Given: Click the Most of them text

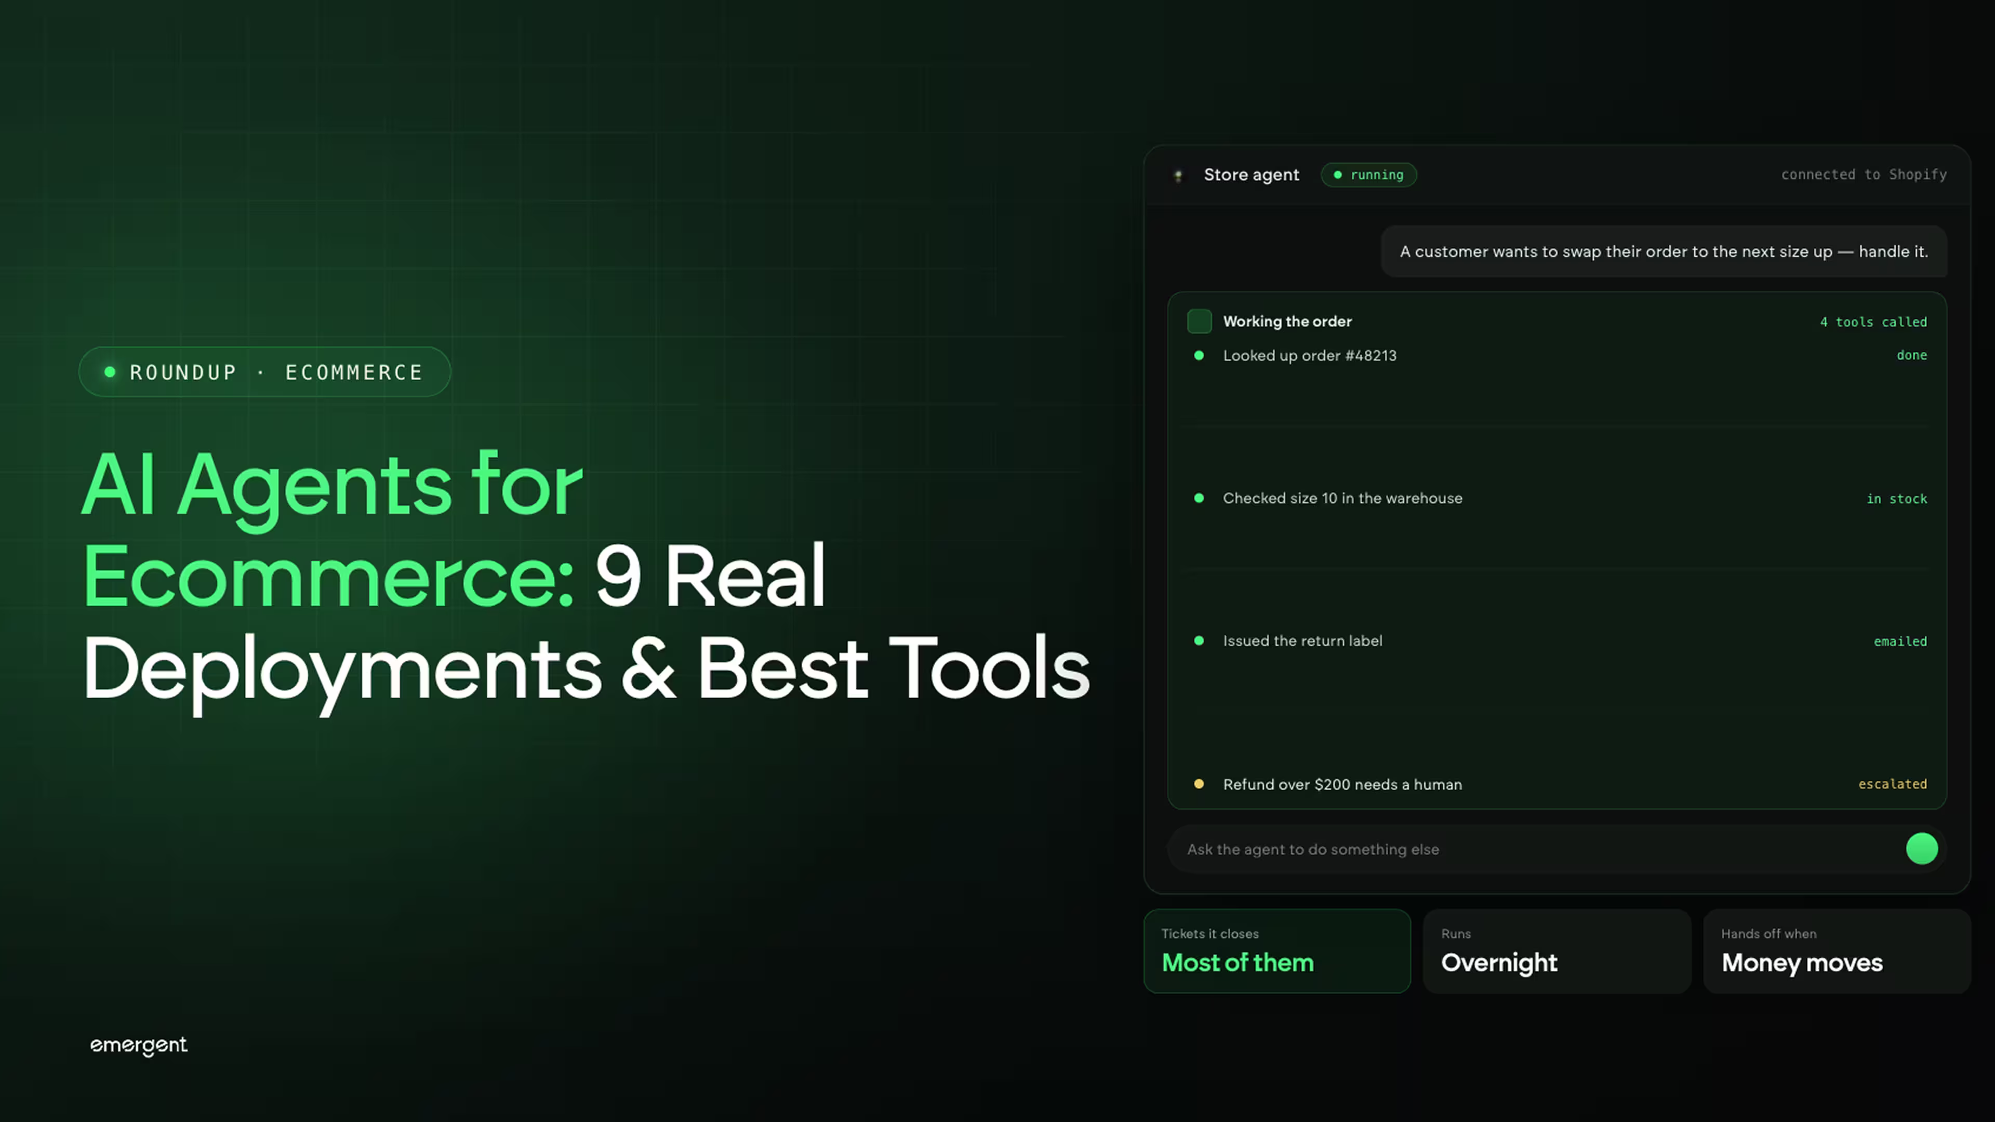Looking at the screenshot, I should (x=1238, y=963).
